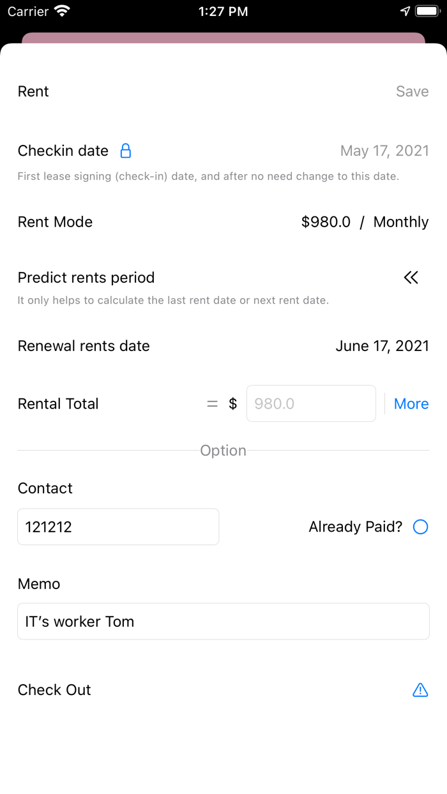The width and height of the screenshot is (447, 794).
Task: Click the Memo field with IT's worker Tom
Action: (223, 621)
